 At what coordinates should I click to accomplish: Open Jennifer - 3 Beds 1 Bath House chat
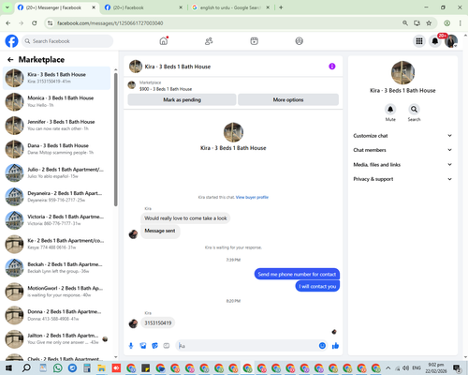pyautogui.click(x=56, y=125)
